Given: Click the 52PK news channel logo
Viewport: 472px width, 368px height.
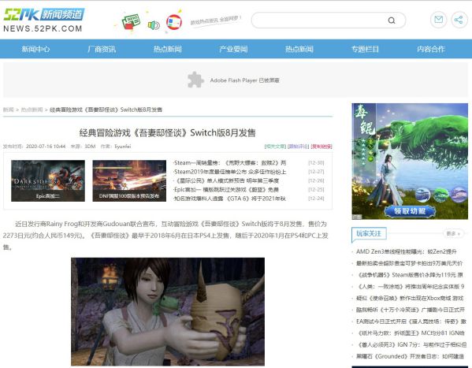Looking at the screenshot, I should 44,14.
